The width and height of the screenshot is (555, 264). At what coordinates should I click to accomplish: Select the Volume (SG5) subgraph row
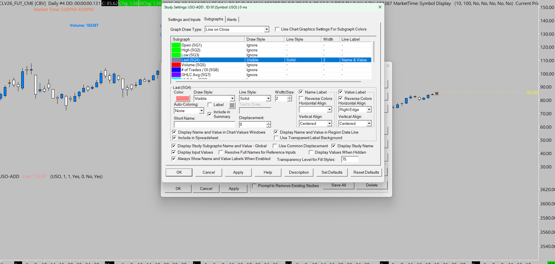coord(271,65)
